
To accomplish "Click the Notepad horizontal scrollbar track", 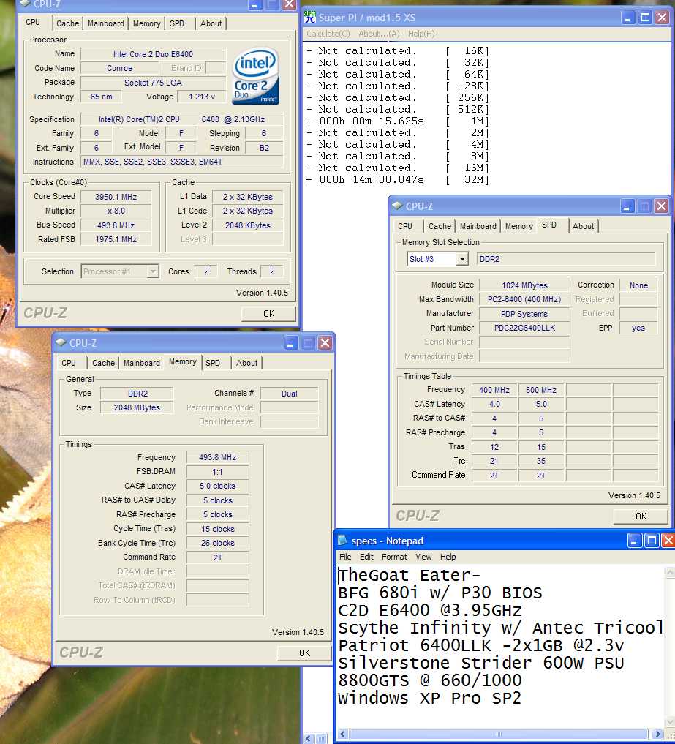I will click(499, 734).
